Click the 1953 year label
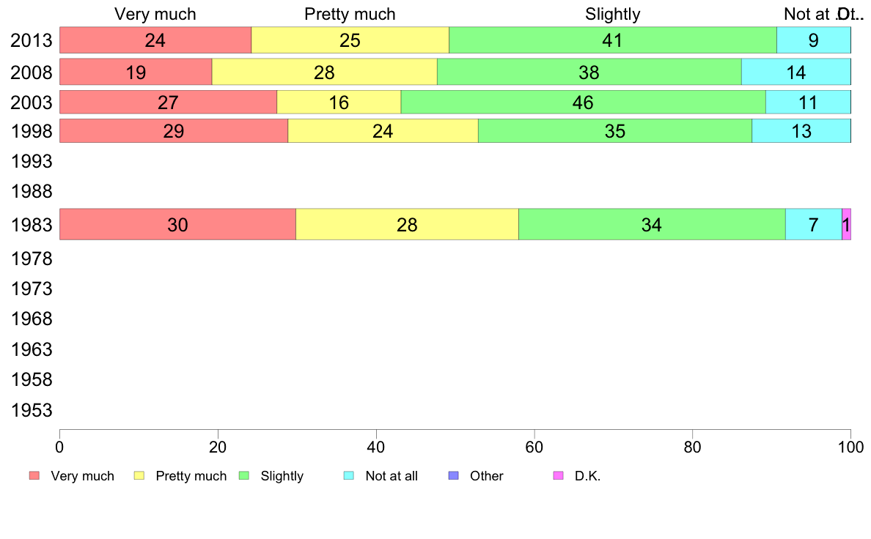Viewport: 871px width, 539px height. pos(32,410)
